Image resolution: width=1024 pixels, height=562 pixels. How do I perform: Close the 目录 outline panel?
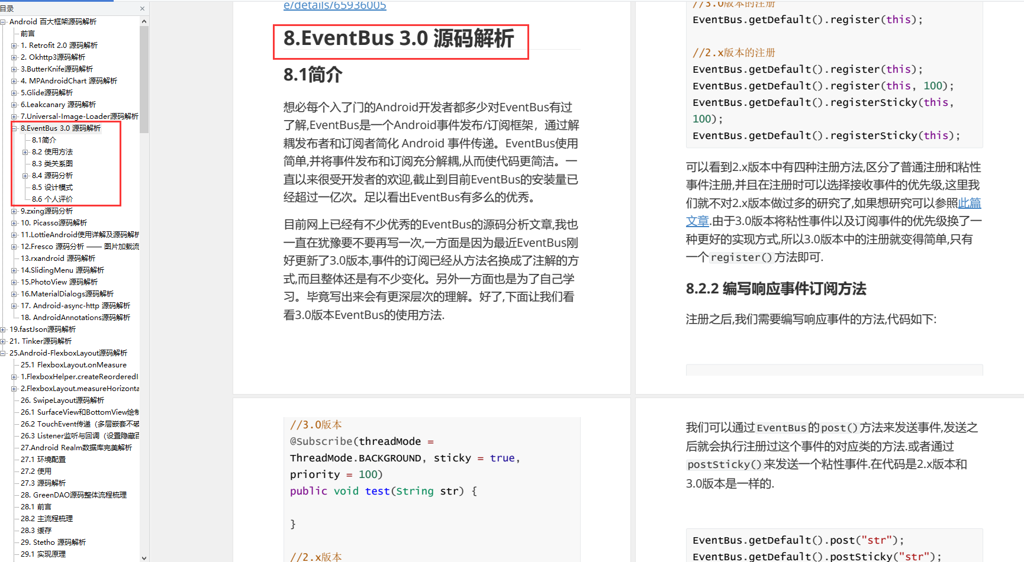[142, 8]
